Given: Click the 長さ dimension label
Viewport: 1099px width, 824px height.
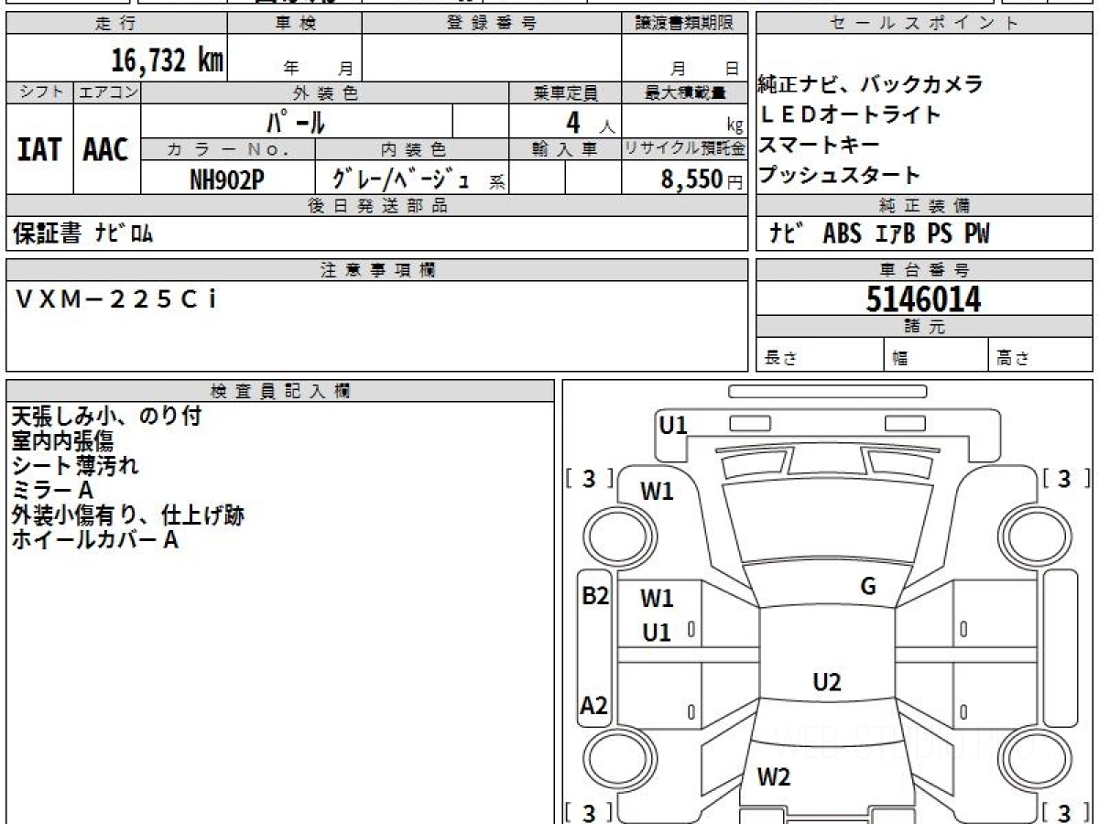Looking at the screenshot, I should tap(782, 359).
